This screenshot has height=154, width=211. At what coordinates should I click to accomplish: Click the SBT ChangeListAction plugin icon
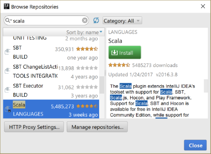pyautogui.click(x=7, y=71)
